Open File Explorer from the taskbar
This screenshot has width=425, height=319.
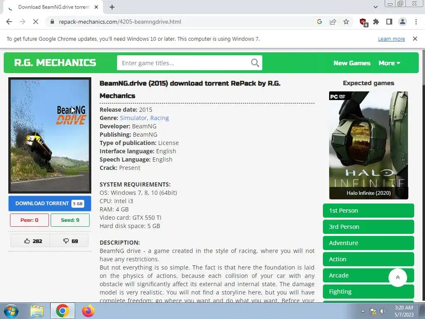(x=37, y=311)
